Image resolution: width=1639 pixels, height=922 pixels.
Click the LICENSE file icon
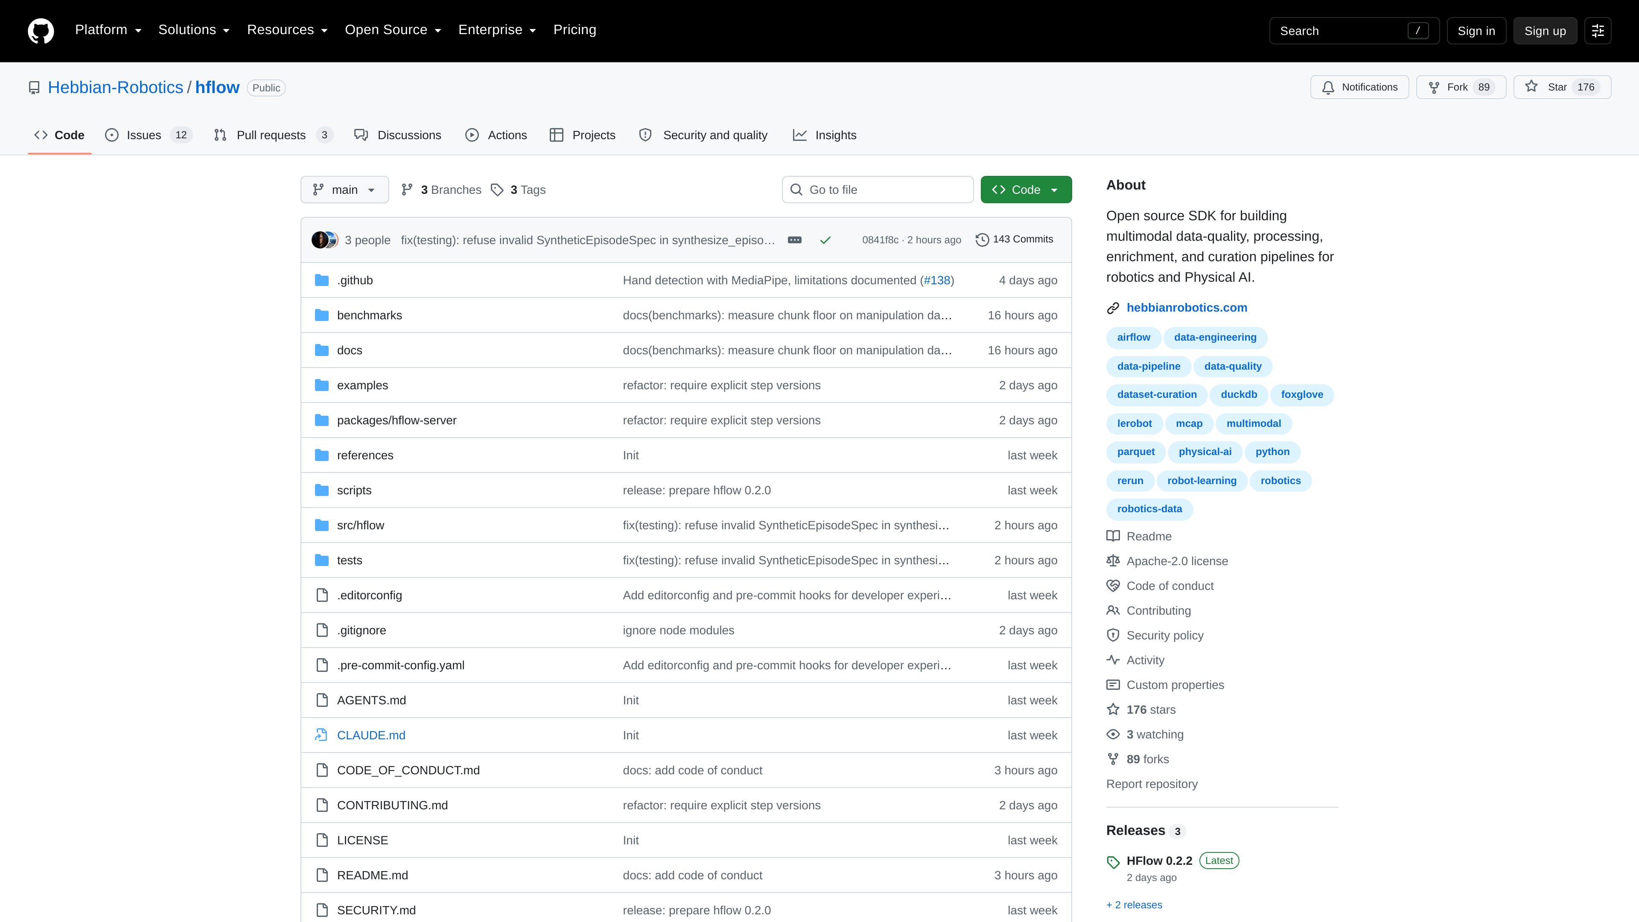click(x=322, y=840)
